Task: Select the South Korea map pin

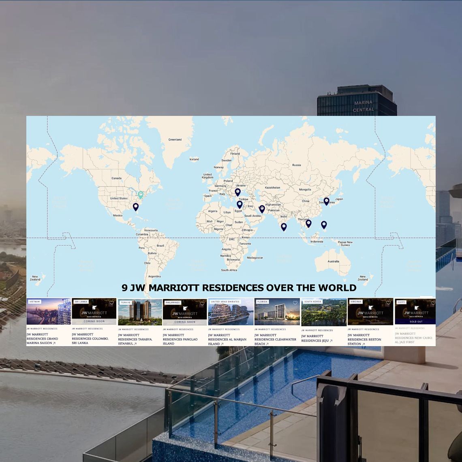Action: coord(327,201)
